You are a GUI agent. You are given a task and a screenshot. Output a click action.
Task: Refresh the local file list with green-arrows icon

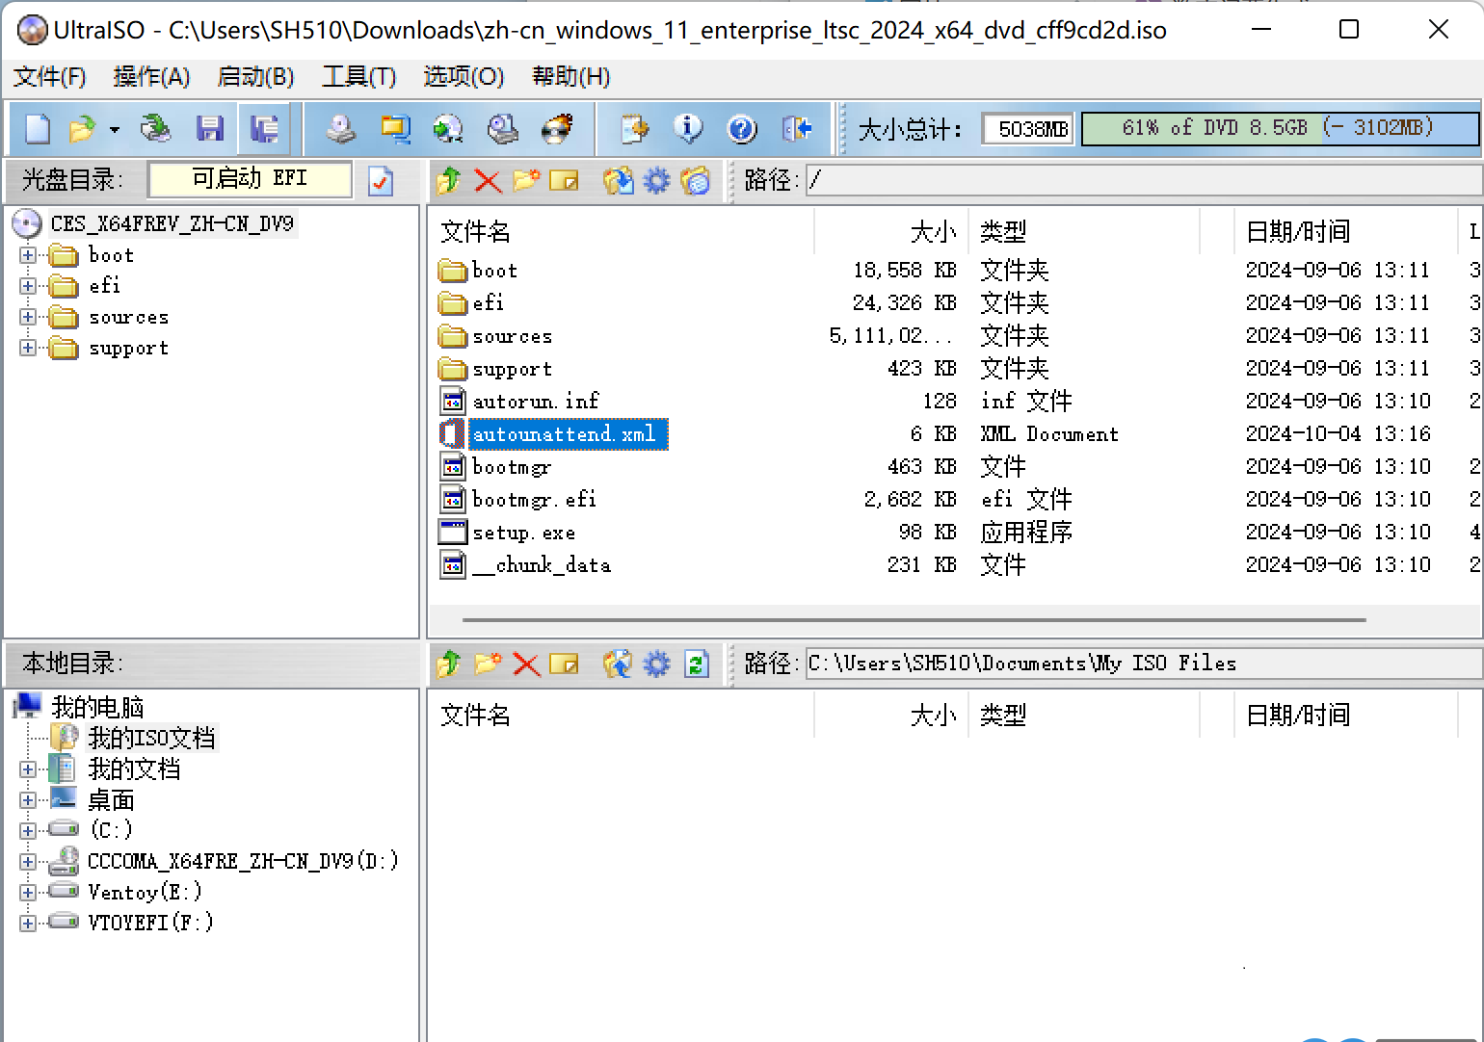click(x=696, y=664)
